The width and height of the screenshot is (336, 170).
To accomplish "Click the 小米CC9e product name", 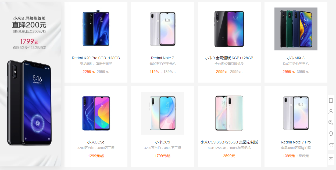I will point(96,142).
